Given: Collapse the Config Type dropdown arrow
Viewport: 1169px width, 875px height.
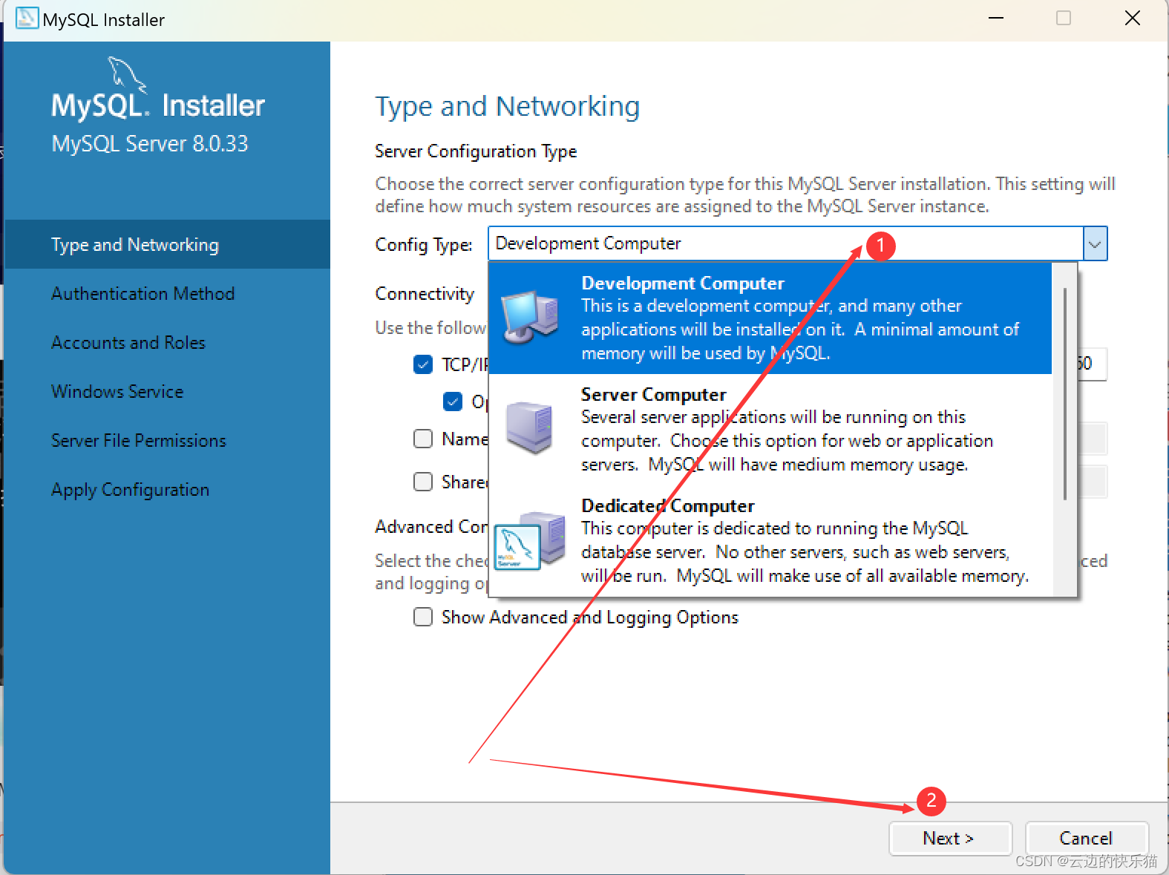Looking at the screenshot, I should click(1095, 244).
